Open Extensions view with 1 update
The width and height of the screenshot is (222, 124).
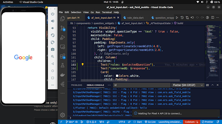tap(62, 56)
